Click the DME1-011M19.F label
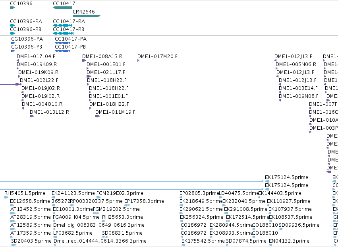This screenshot has height=247, width=338. coord(115,112)
